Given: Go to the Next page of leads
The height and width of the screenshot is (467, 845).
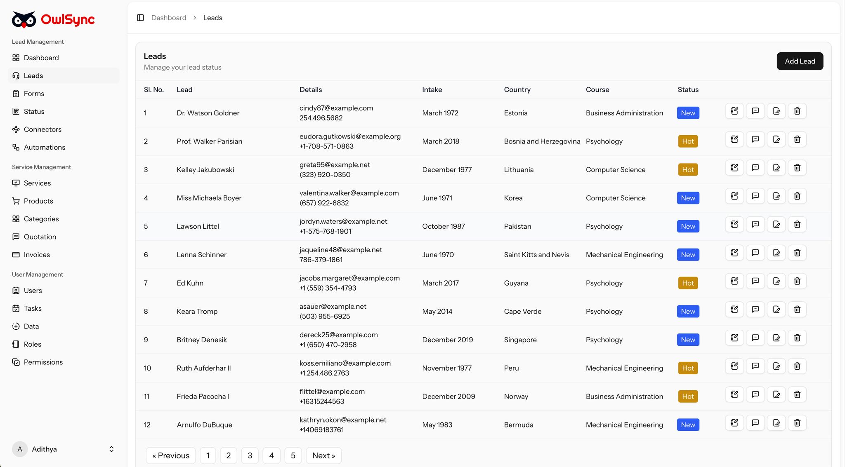Looking at the screenshot, I should tap(323, 455).
